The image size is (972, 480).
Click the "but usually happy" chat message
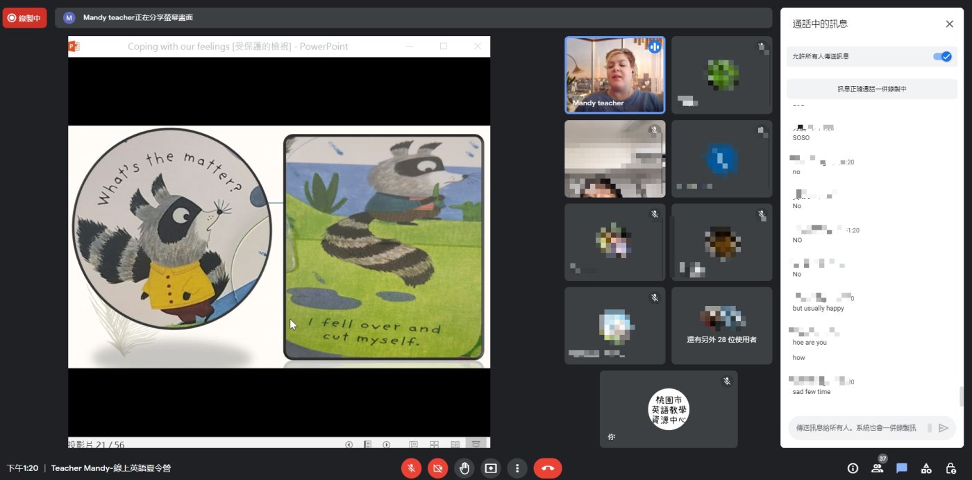[819, 309]
